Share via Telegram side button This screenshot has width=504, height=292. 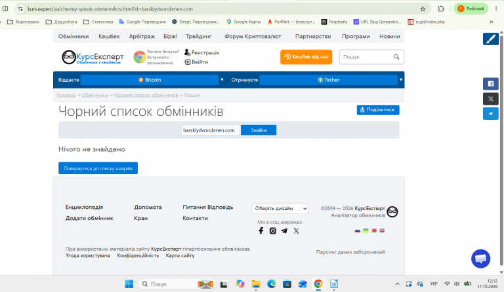(x=490, y=113)
